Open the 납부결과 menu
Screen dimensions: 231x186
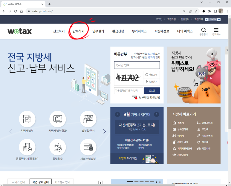coord(98,31)
